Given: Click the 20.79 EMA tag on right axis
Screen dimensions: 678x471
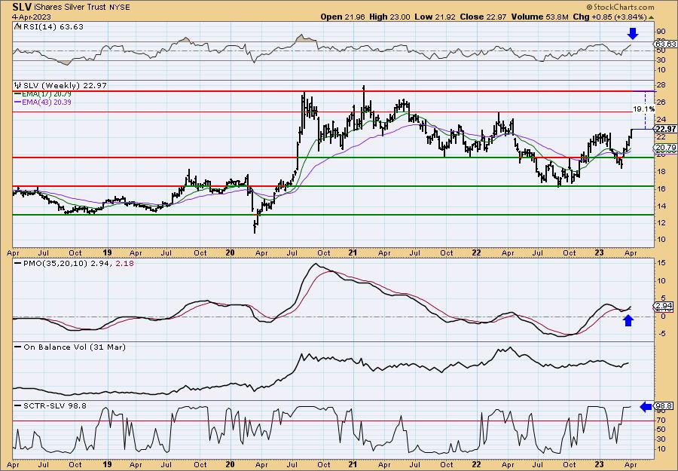Looking at the screenshot, I should click(x=665, y=148).
